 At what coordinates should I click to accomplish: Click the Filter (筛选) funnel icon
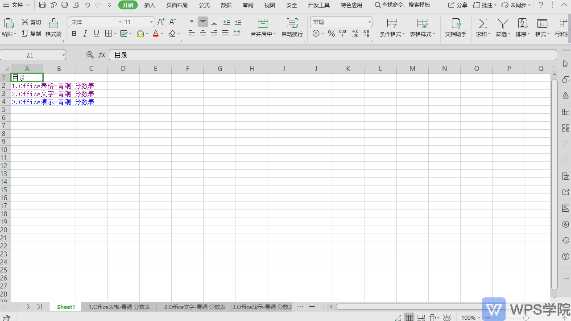pyautogui.click(x=503, y=23)
